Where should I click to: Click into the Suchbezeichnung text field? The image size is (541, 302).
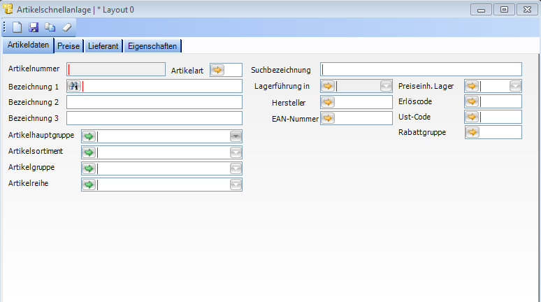[421, 69]
